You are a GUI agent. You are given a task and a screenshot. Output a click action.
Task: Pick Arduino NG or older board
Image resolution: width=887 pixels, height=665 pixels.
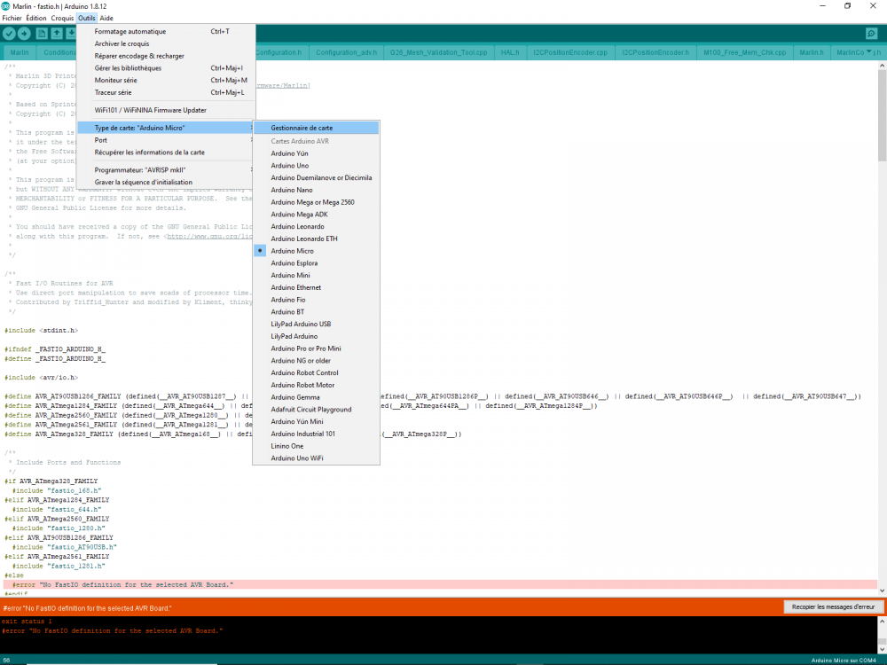pos(317,361)
